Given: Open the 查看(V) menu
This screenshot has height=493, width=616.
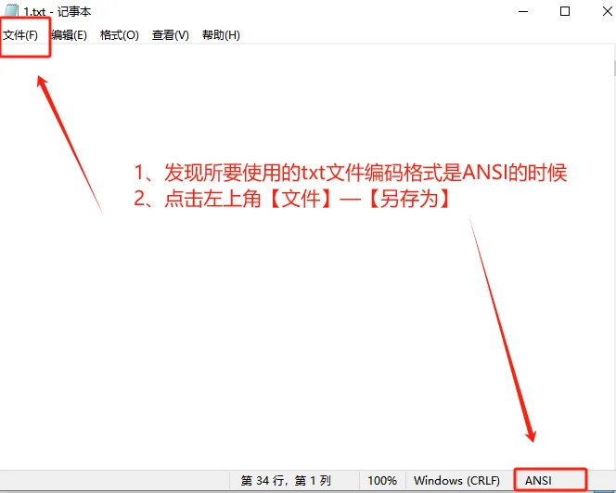Looking at the screenshot, I should tap(171, 35).
